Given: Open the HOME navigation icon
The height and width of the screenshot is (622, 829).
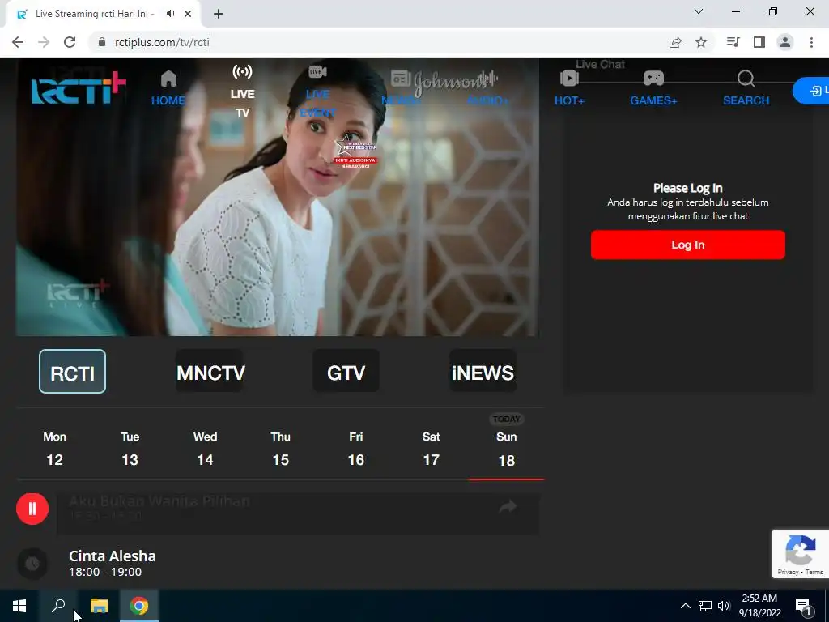Looking at the screenshot, I should click(168, 79).
